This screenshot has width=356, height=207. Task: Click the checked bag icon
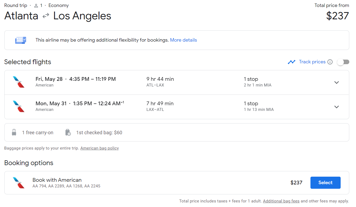68,132
